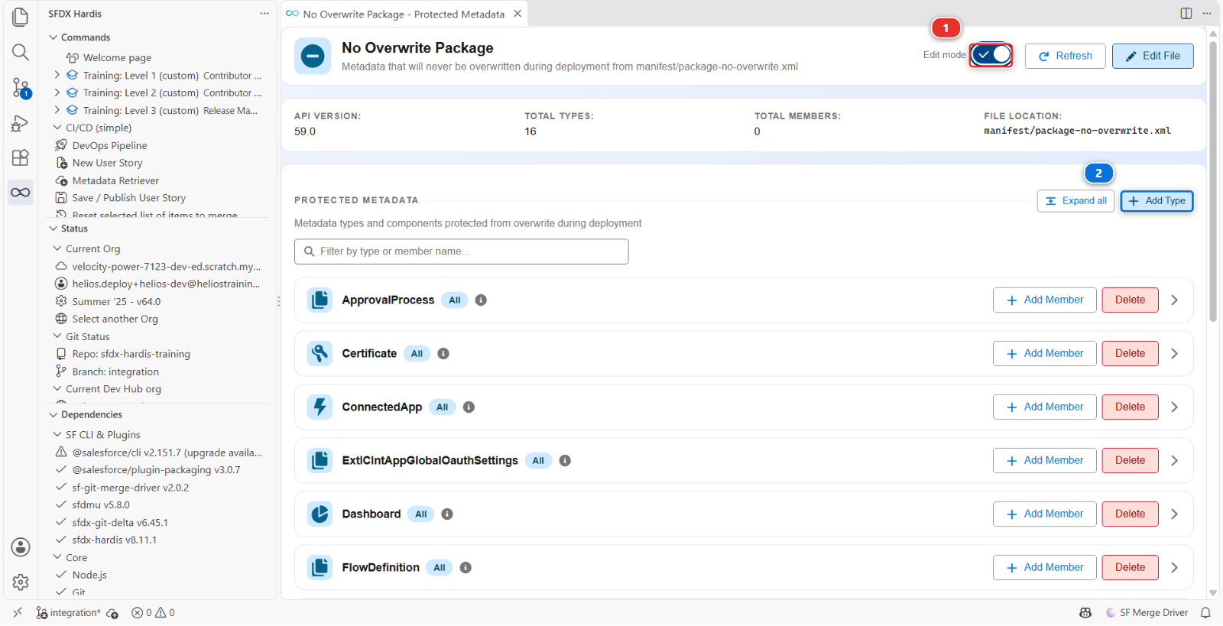This screenshot has height=626, width=1223.
Task: Open Run and Debug view
Action: pyautogui.click(x=21, y=122)
